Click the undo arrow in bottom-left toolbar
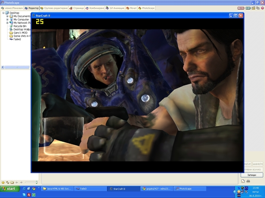Image resolution: width=265 pixels, height=198 pixels. point(17,183)
